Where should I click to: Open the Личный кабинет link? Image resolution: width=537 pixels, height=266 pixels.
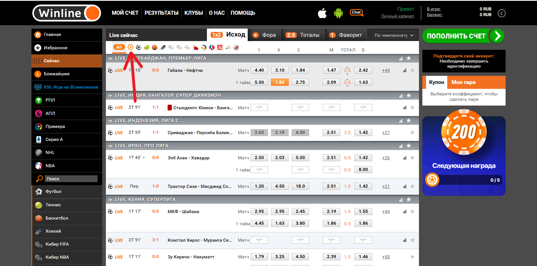click(x=398, y=16)
